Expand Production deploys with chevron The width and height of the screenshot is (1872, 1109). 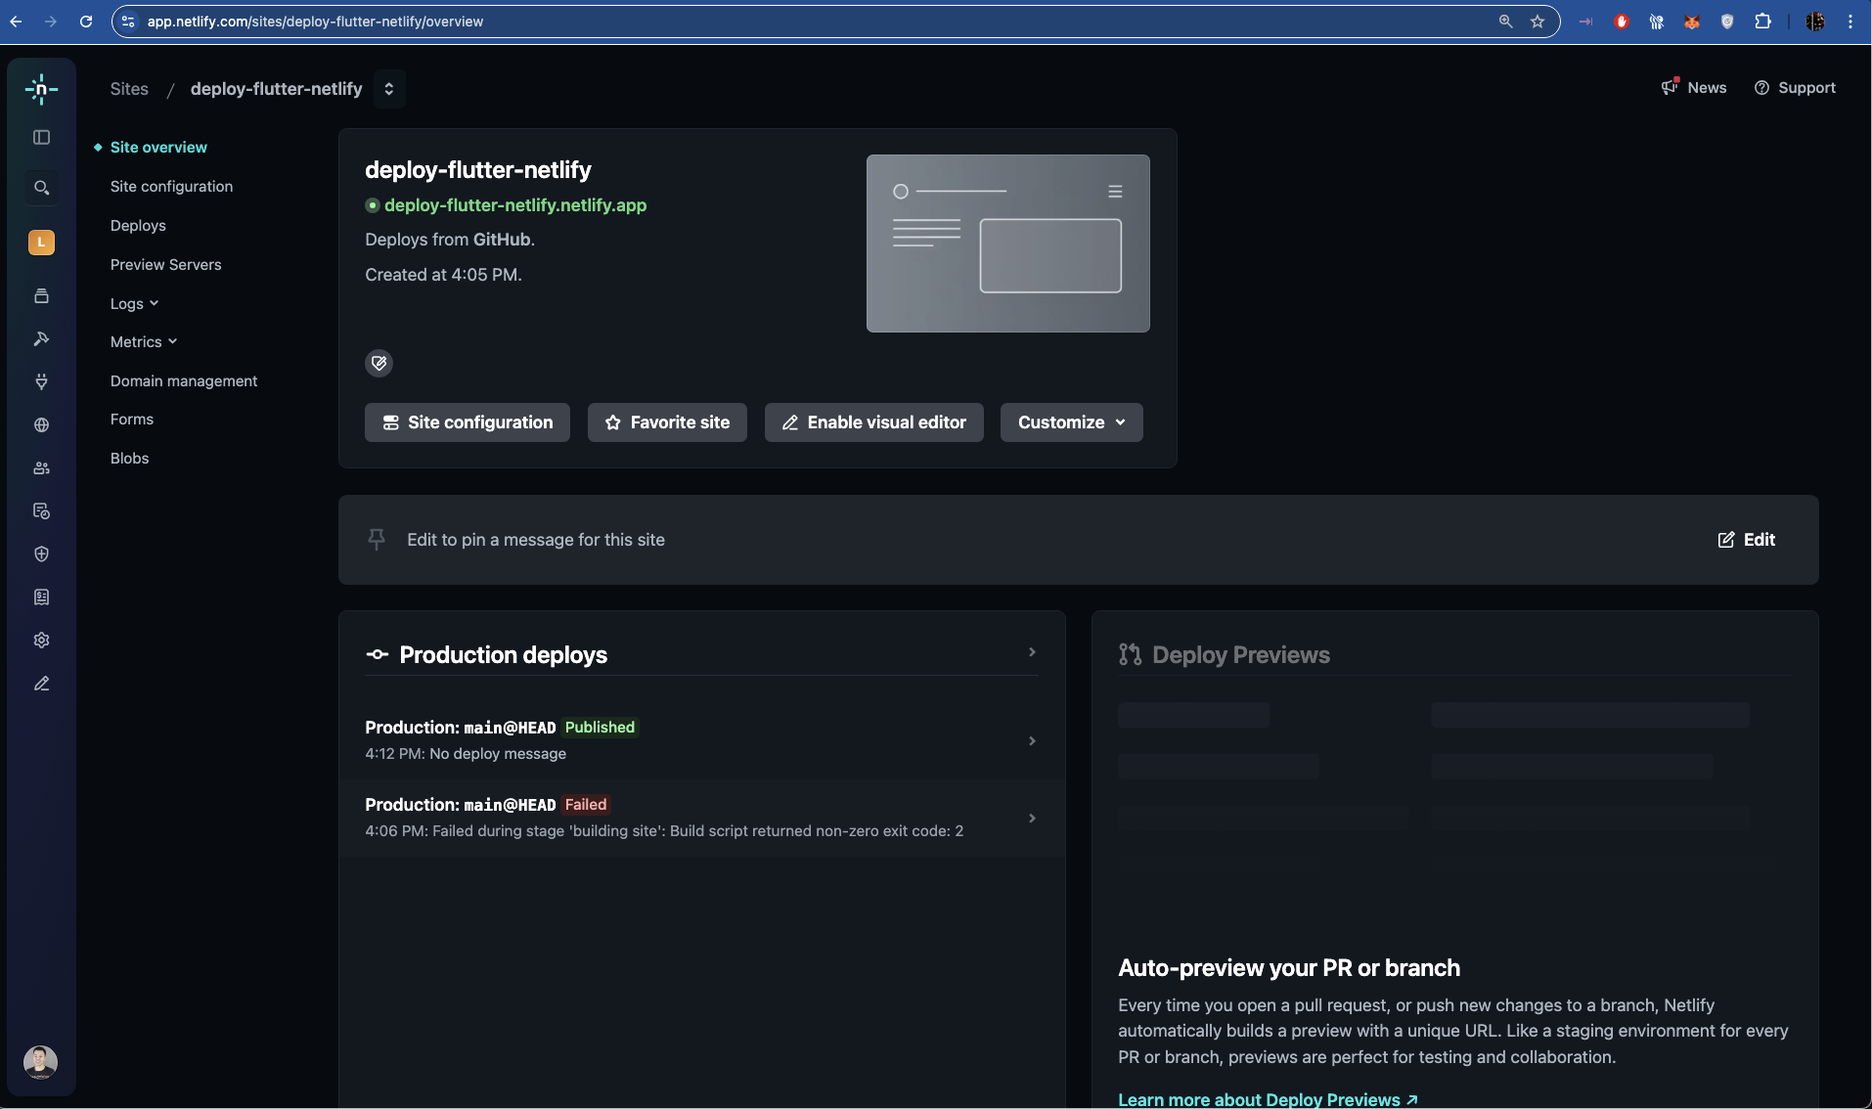[x=1032, y=652]
